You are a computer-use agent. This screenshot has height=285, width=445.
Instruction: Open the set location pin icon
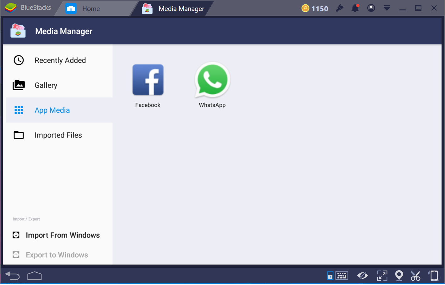[x=399, y=276]
